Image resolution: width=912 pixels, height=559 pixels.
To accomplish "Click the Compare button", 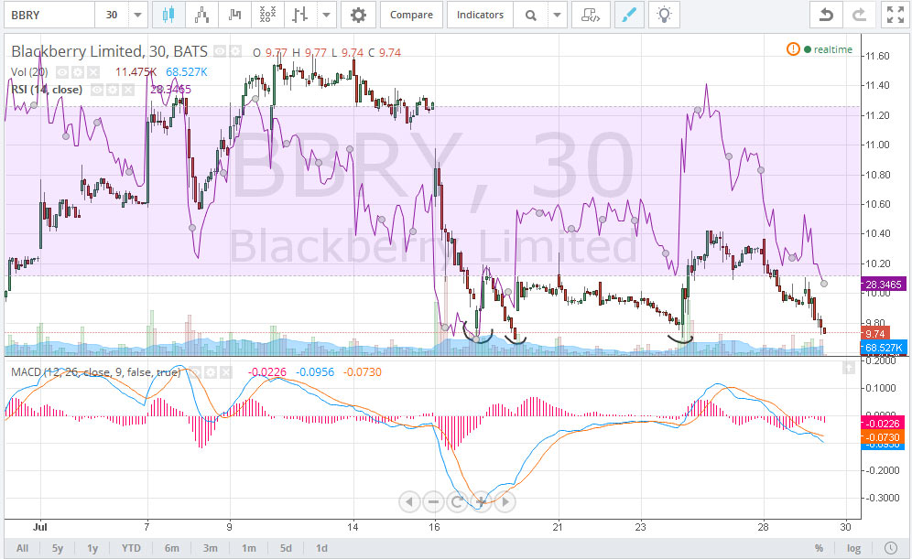I will pos(411,15).
